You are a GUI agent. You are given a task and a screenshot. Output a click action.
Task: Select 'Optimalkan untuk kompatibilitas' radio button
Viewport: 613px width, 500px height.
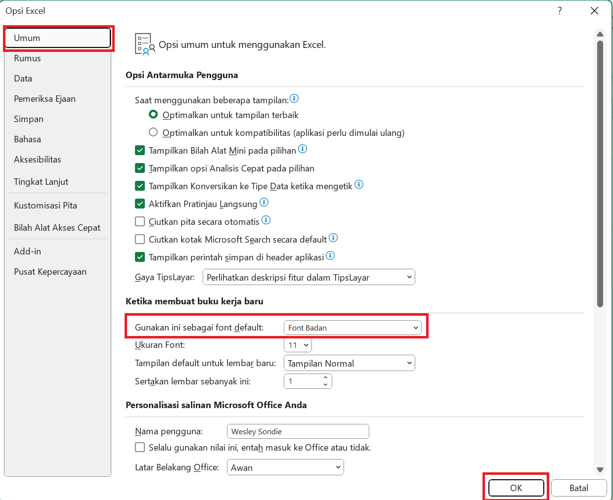click(x=153, y=132)
